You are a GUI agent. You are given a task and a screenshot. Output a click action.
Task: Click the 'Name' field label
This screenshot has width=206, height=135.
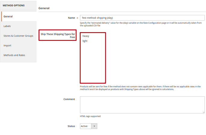point(71,18)
